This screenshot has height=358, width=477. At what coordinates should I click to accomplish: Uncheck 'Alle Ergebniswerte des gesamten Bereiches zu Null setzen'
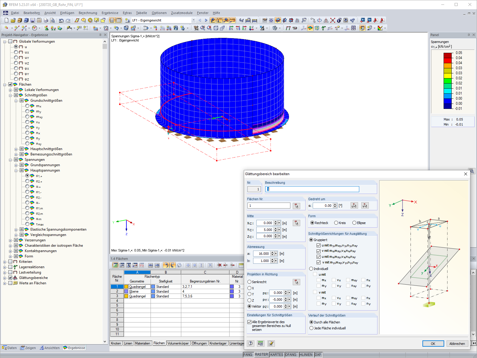tap(250, 322)
